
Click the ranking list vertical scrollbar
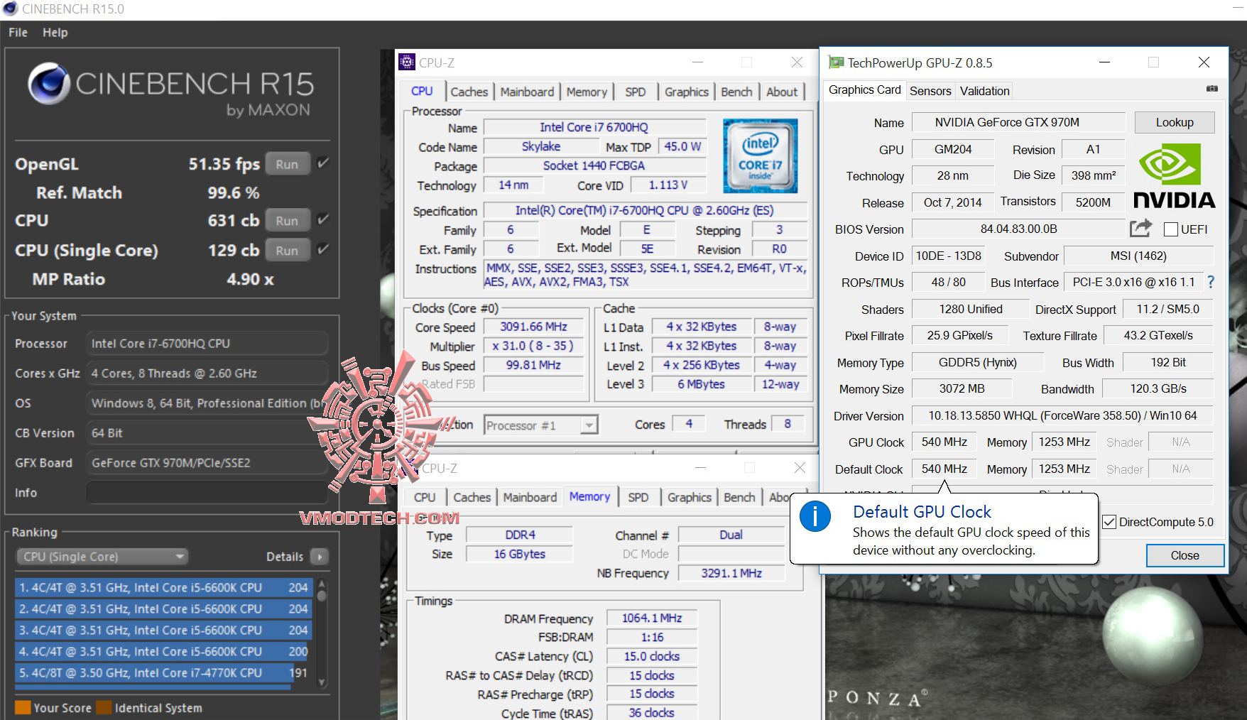point(322,633)
